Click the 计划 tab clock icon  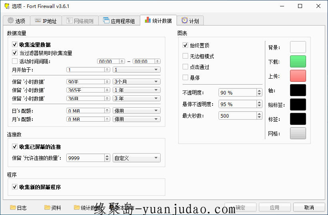click(x=185, y=20)
